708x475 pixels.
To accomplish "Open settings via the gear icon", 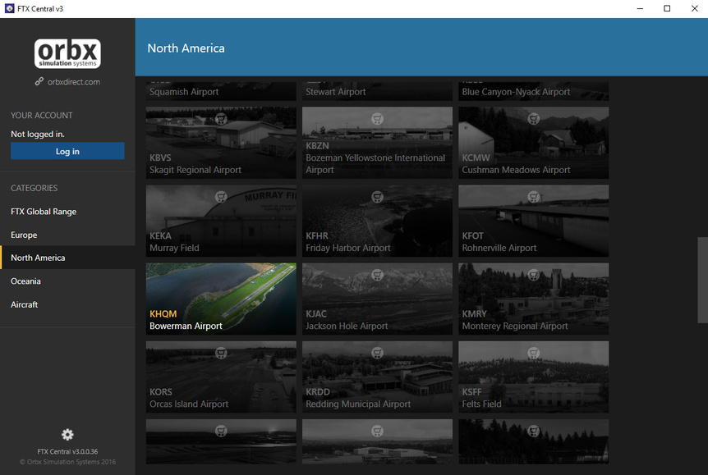I will 67,434.
